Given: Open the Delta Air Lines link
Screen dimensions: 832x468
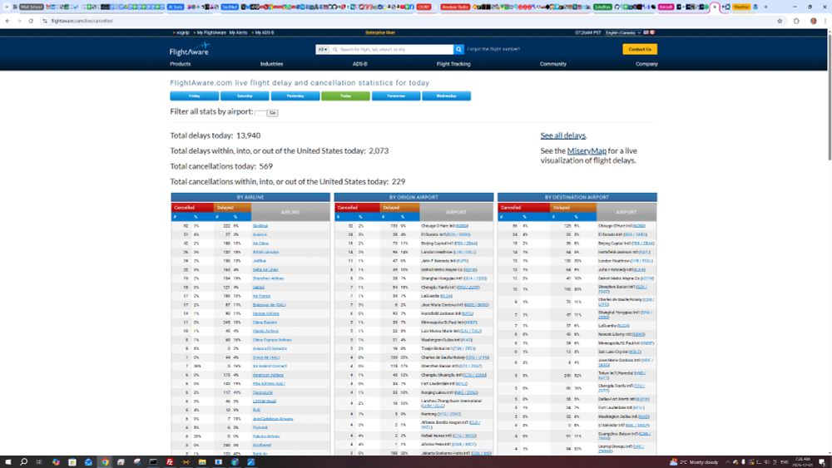Looking at the screenshot, I should [265, 270].
